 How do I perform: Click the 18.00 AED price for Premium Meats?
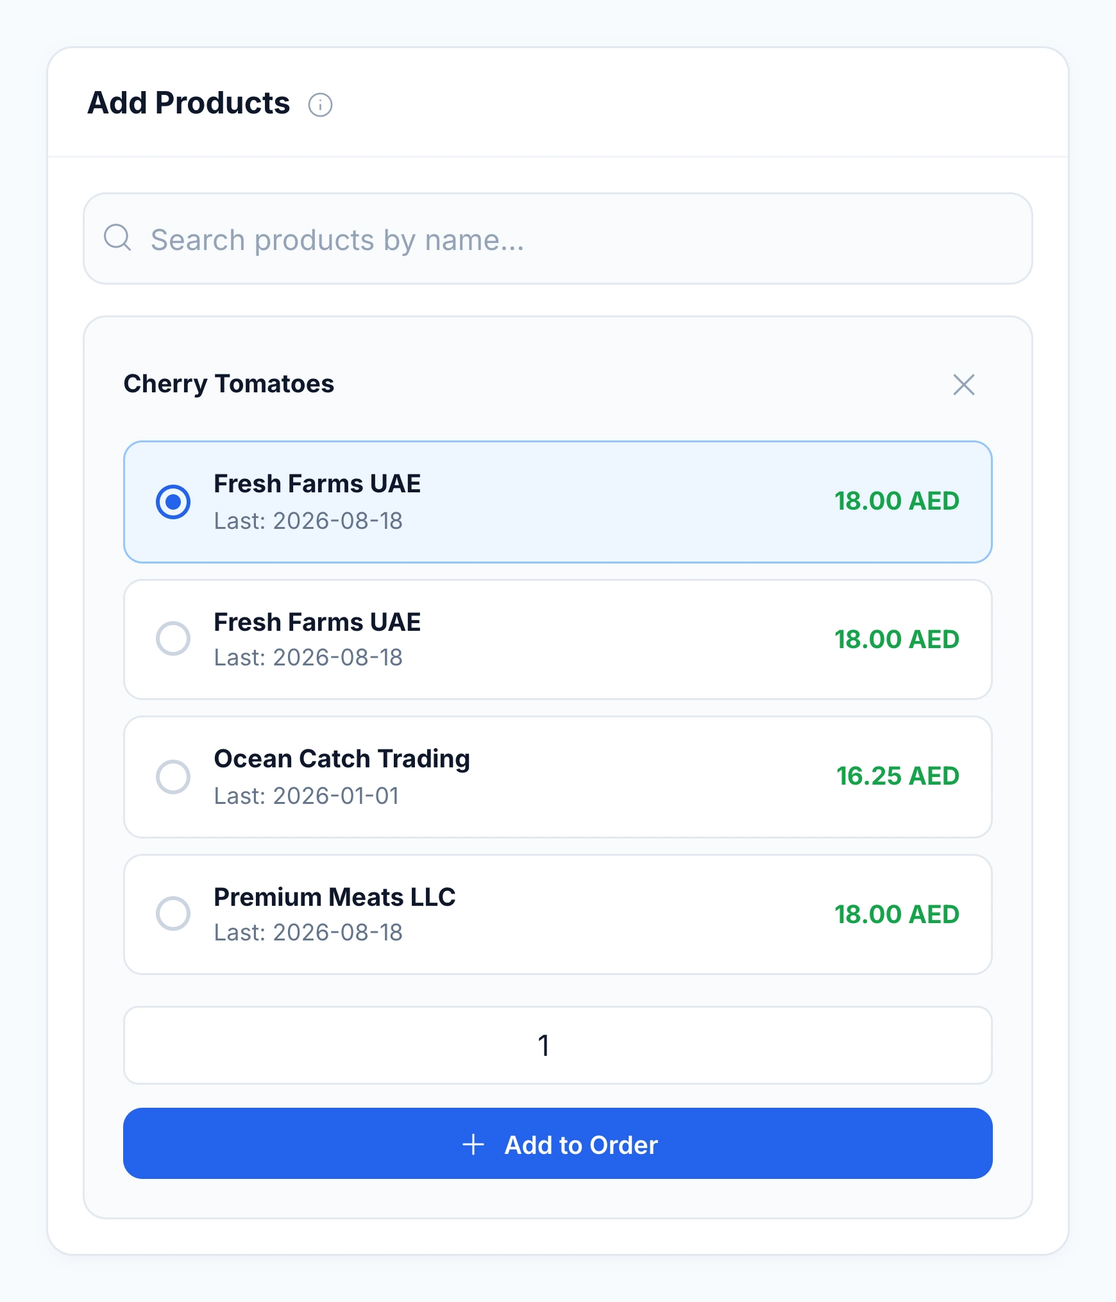tap(897, 914)
